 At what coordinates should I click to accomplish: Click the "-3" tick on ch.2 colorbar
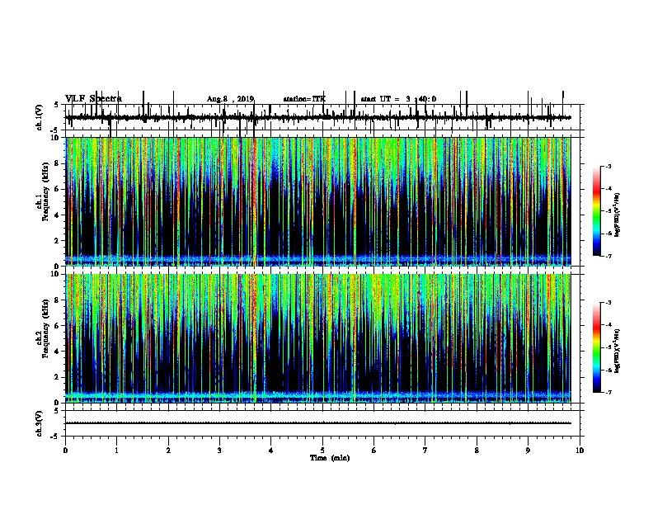[608, 303]
